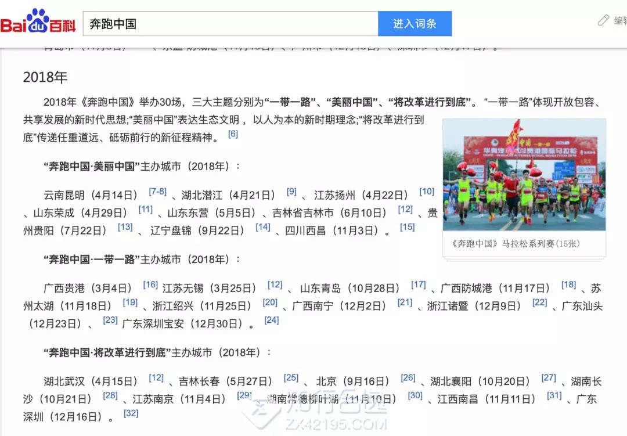The width and height of the screenshot is (627, 436).
Task: Click the Baidu Baike logo
Action: tap(38, 22)
